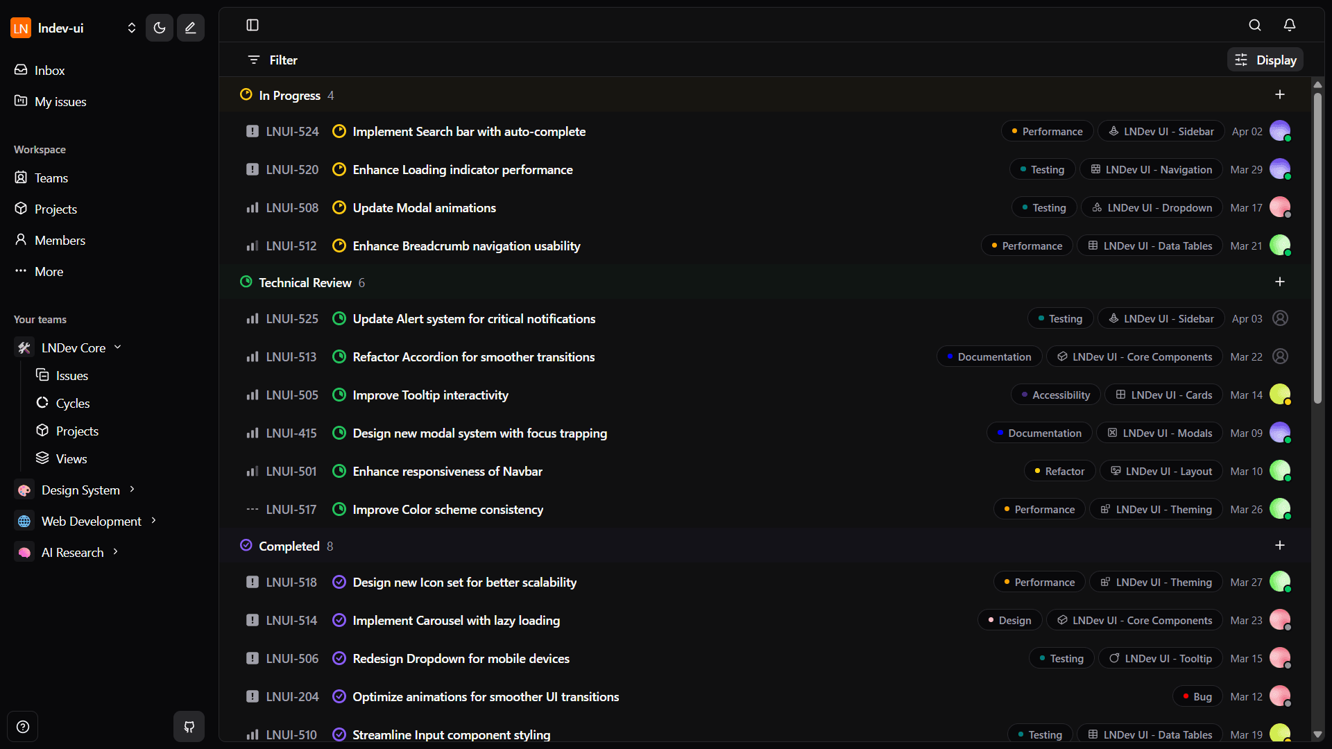Click assignee avatar for LNUI-505
1332x749 pixels.
tap(1279, 395)
